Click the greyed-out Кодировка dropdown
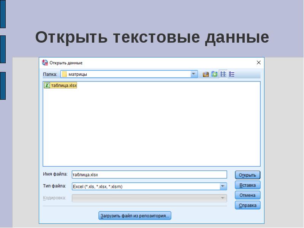 pos(149,198)
